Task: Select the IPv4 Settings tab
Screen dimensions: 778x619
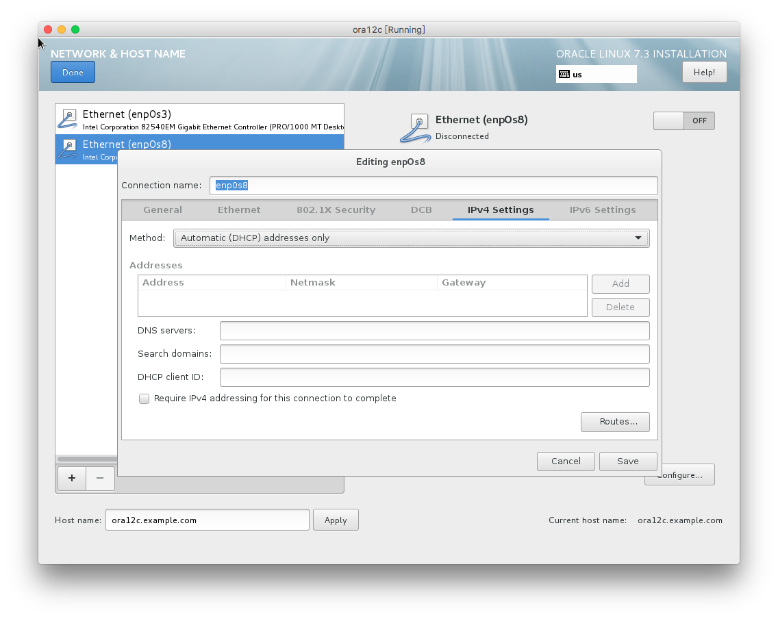Action: pos(501,210)
